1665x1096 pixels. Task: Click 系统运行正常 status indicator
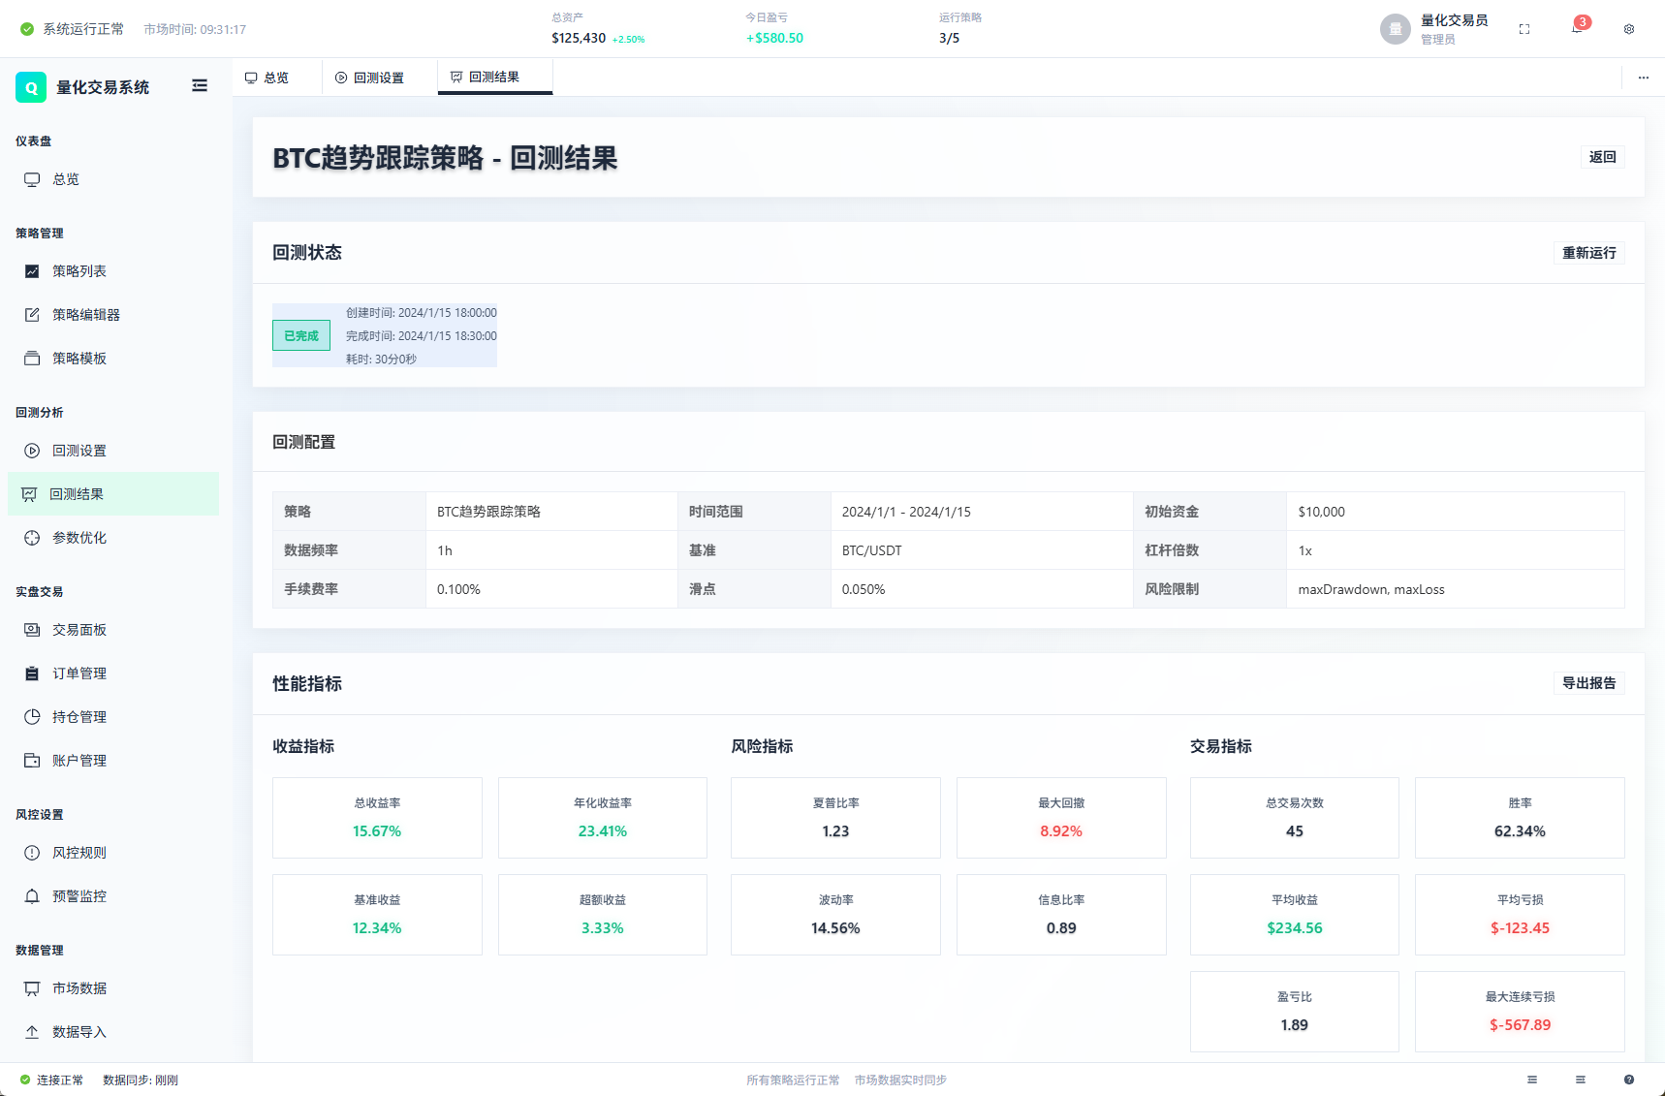tap(73, 29)
